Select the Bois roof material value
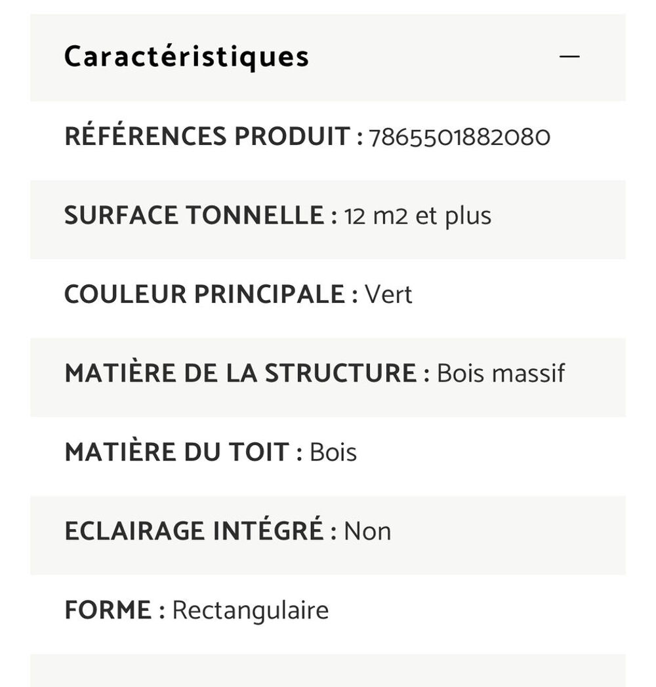 click(333, 452)
